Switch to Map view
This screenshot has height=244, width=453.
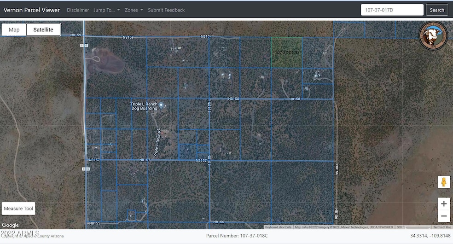tap(14, 29)
